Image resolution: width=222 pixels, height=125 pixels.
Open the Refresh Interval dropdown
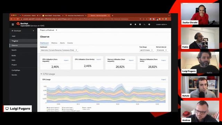[x=162, y=50]
